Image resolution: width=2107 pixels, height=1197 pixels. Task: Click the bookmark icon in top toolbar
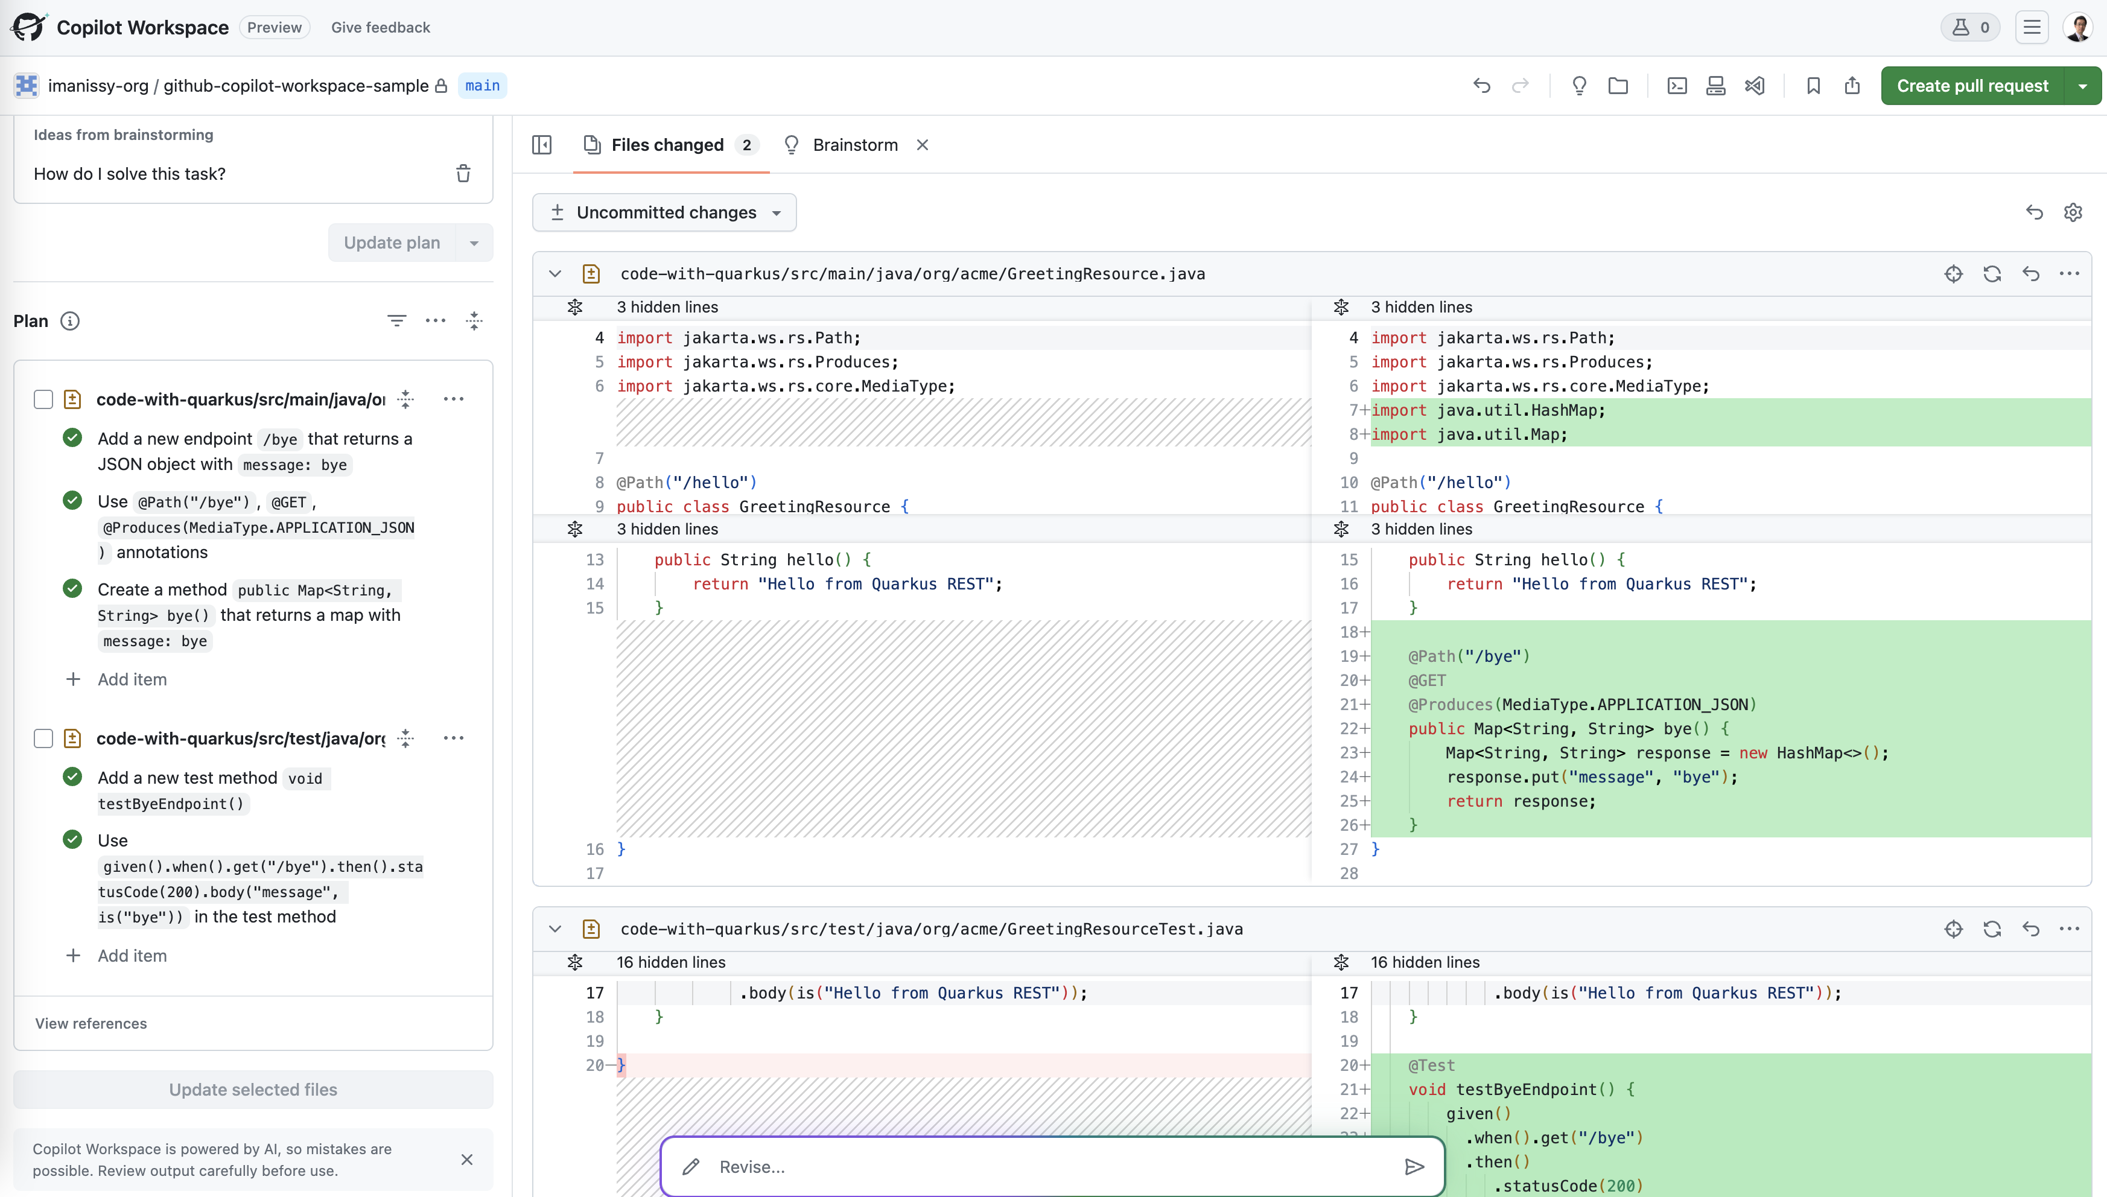pos(1814,86)
